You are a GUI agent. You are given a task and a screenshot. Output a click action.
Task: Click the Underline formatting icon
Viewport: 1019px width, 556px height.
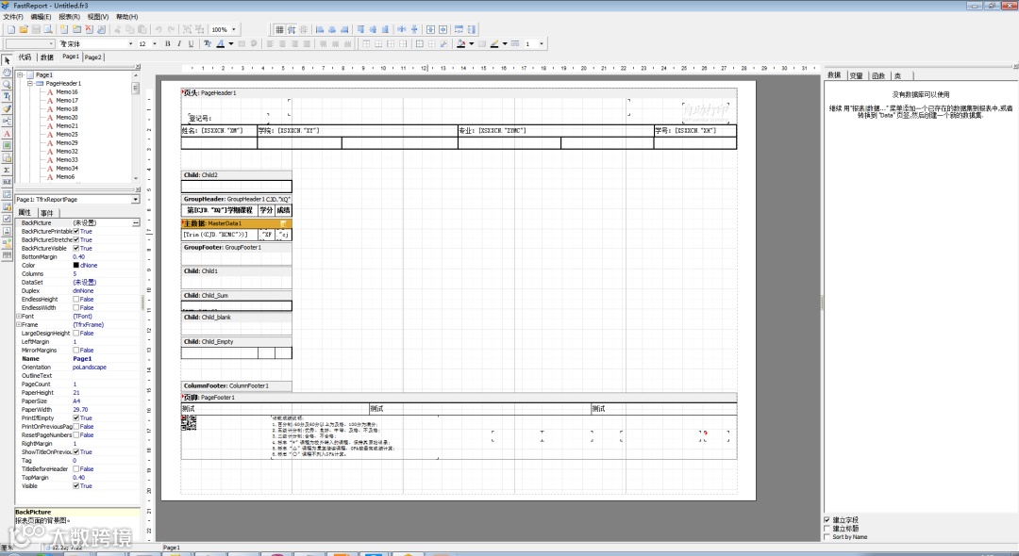pyautogui.click(x=191, y=43)
